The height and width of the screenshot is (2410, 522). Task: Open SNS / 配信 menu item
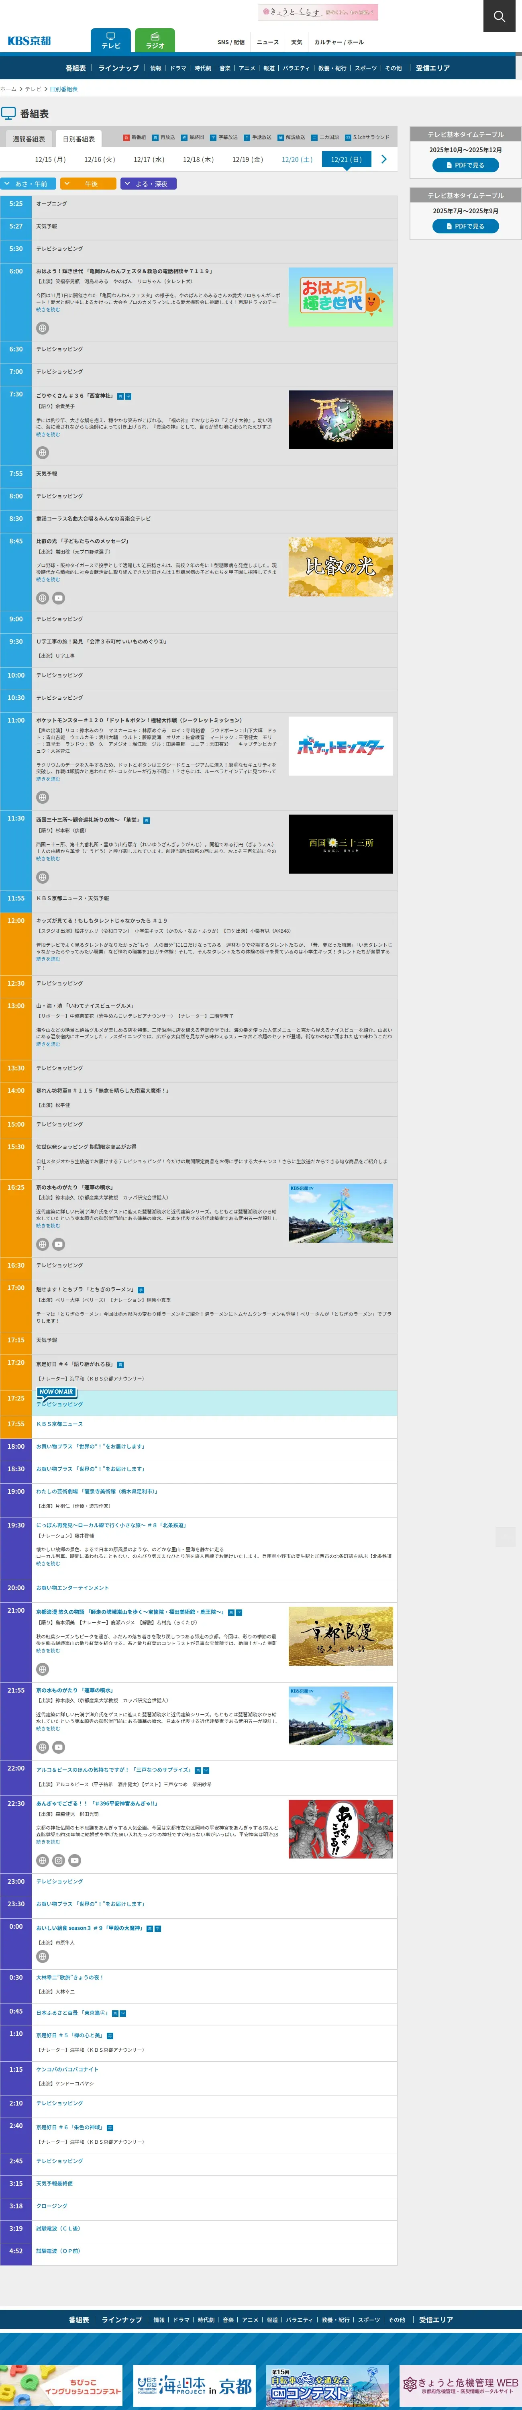pos(231,42)
